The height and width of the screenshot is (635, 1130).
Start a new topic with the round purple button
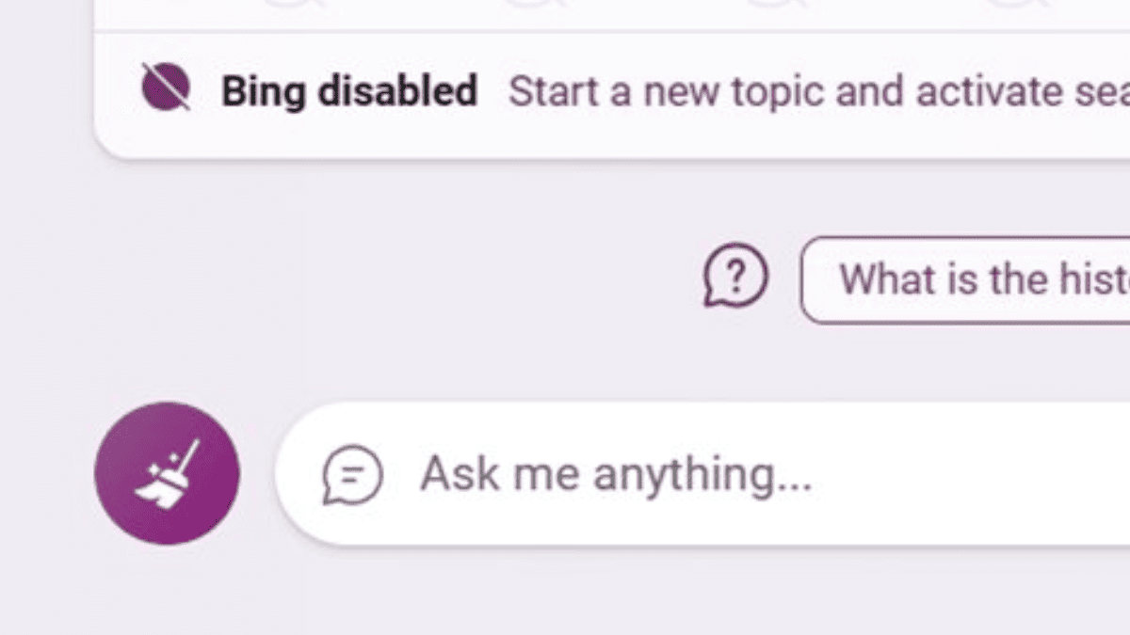click(x=167, y=473)
